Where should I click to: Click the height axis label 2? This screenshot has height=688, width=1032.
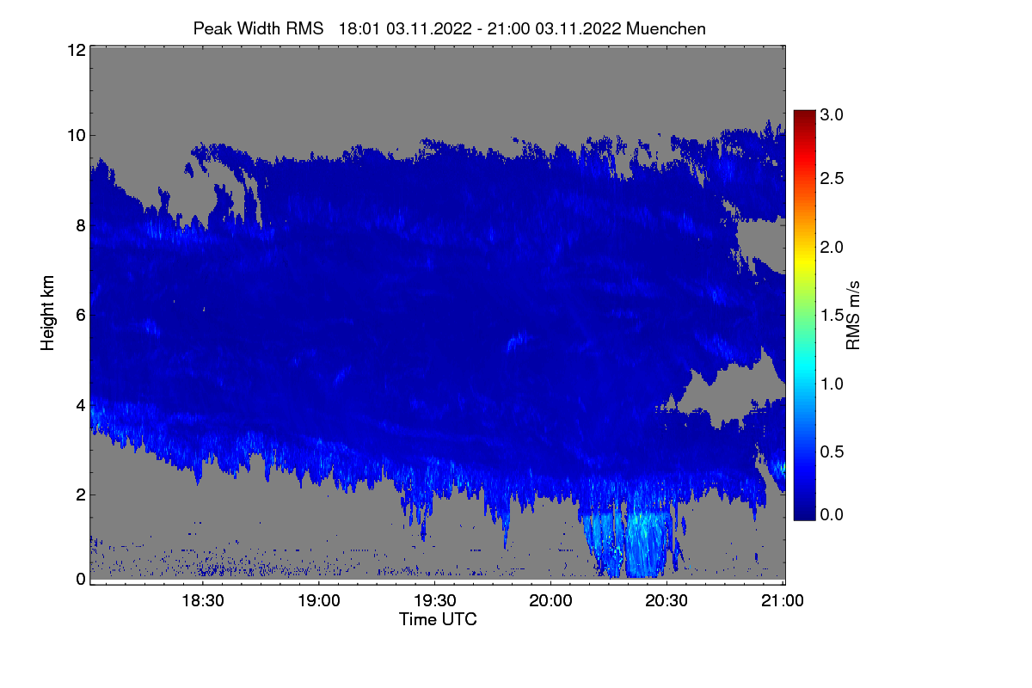80,494
